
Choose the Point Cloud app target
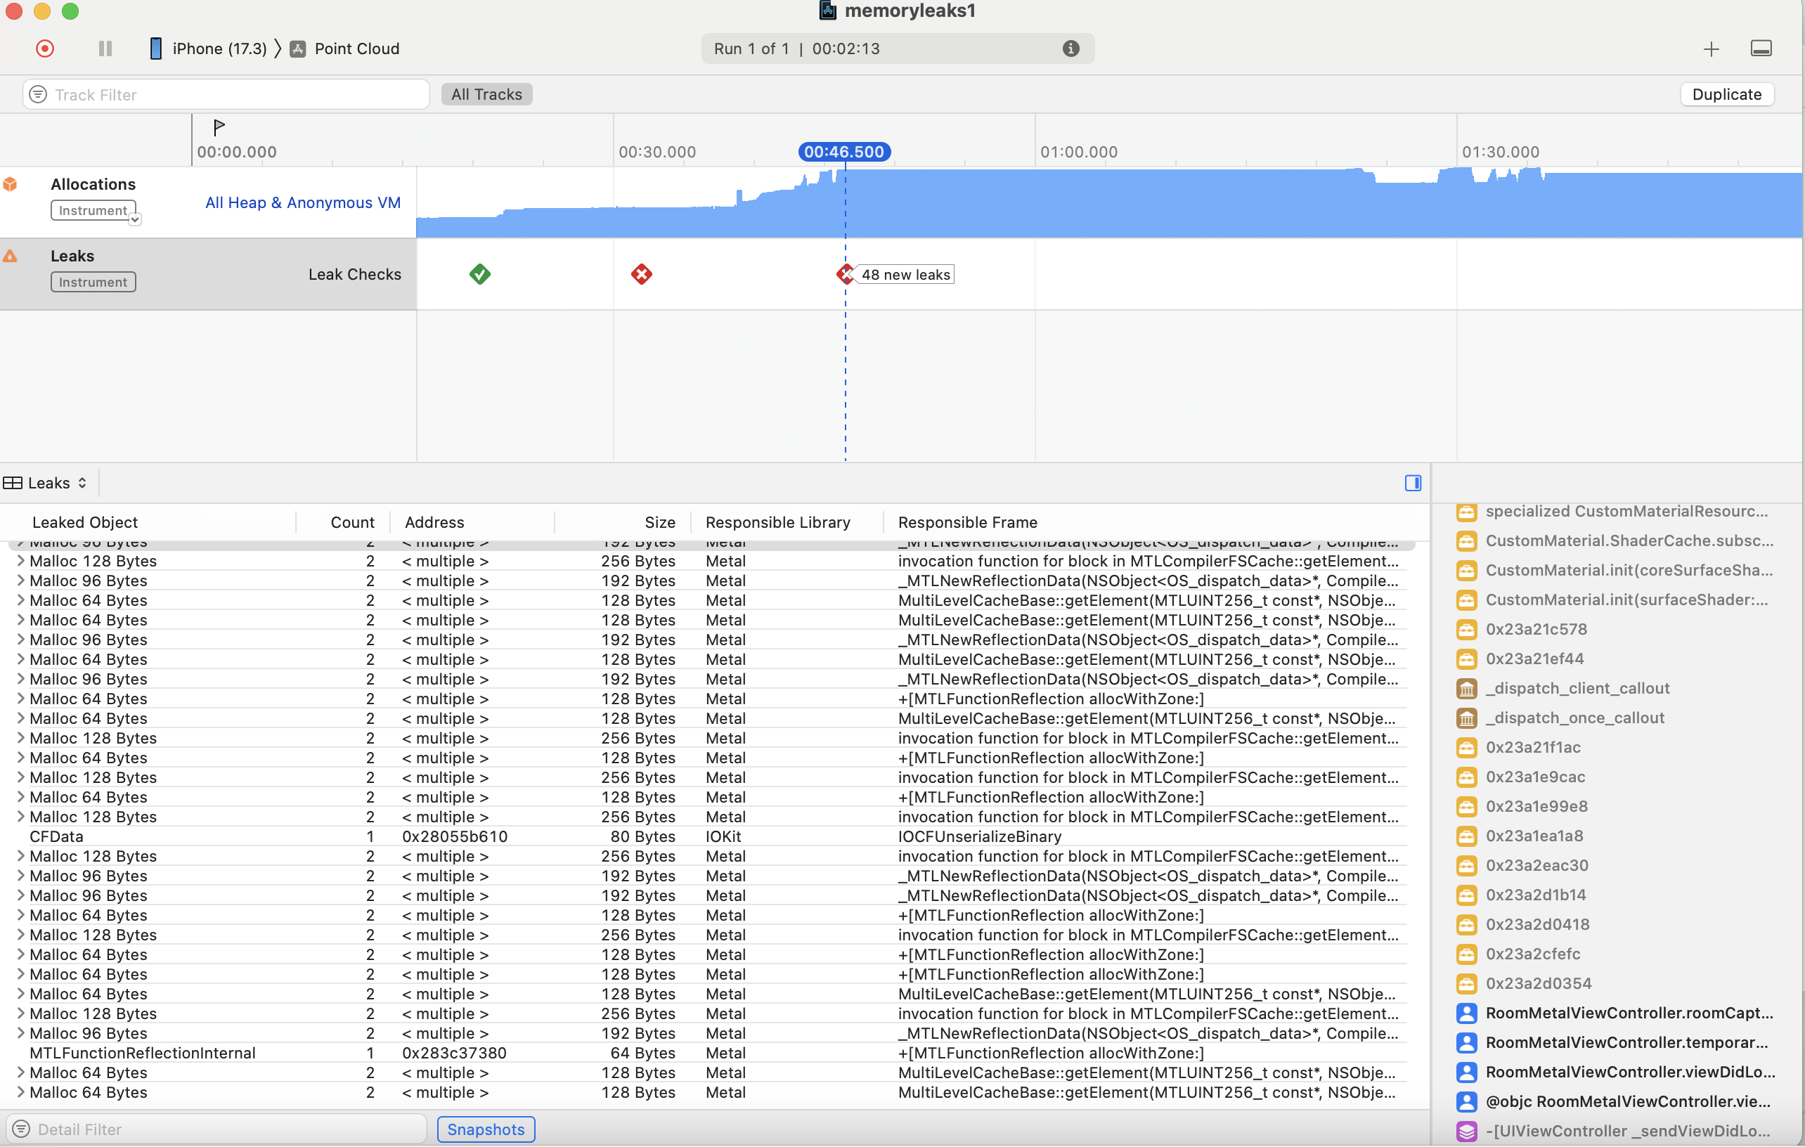point(346,48)
